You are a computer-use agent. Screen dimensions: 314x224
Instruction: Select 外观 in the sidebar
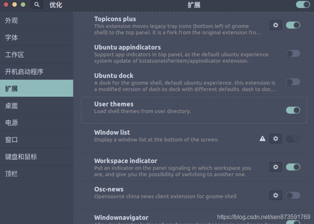coord(37,21)
